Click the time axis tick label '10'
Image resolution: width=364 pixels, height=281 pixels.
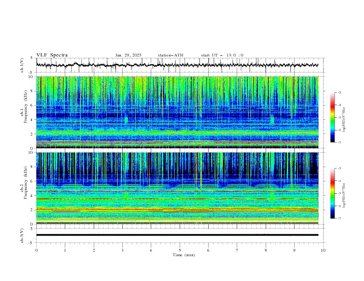click(x=323, y=250)
